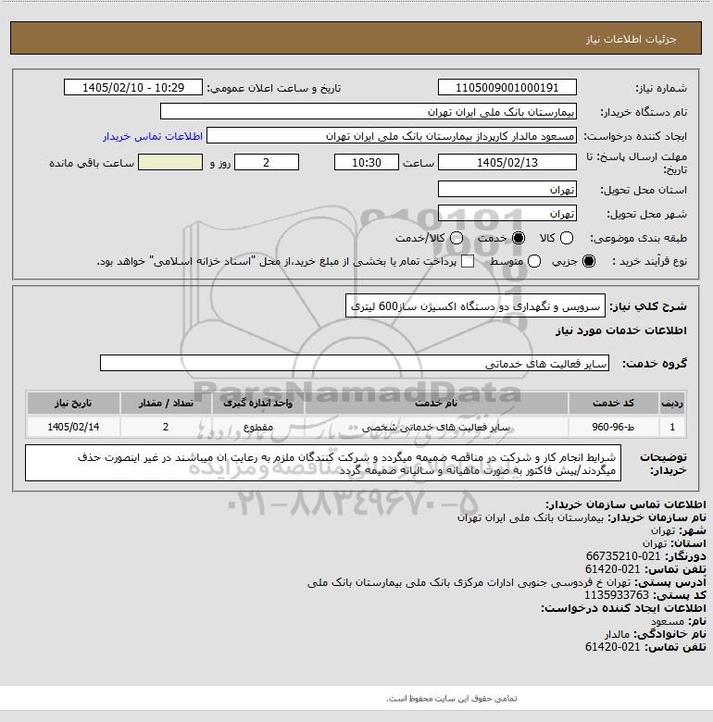Select the کالا radio button

coord(566,238)
